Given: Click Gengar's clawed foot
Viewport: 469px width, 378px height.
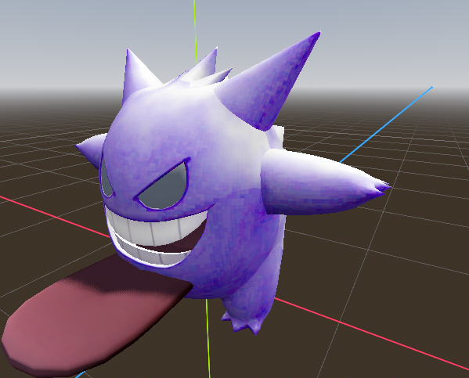Looking at the screenshot, I should [x=242, y=323].
